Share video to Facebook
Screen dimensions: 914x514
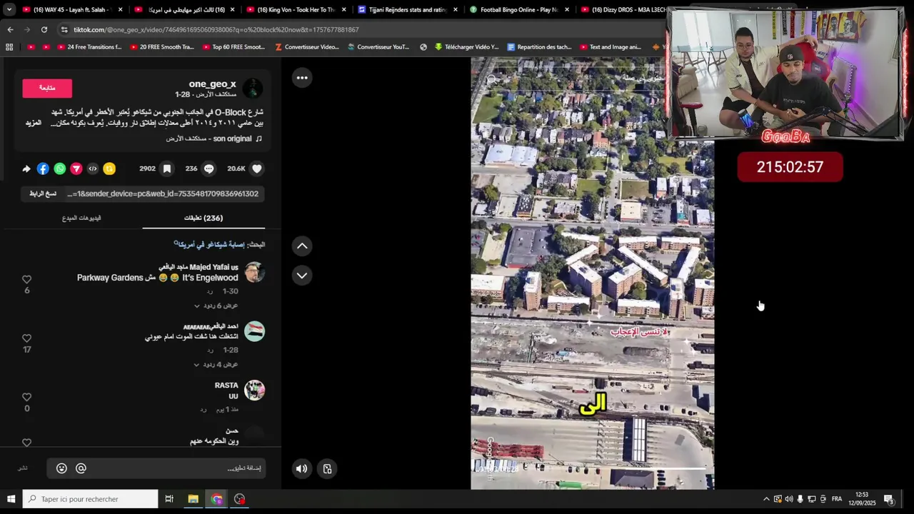point(43,168)
